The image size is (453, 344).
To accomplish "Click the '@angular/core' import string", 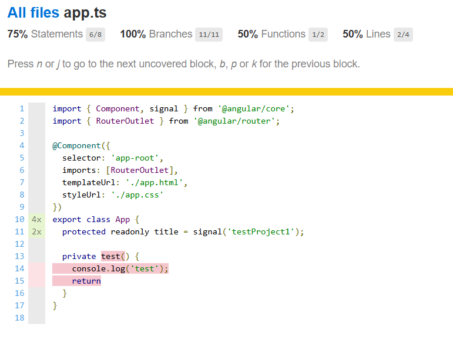I will (x=256, y=108).
